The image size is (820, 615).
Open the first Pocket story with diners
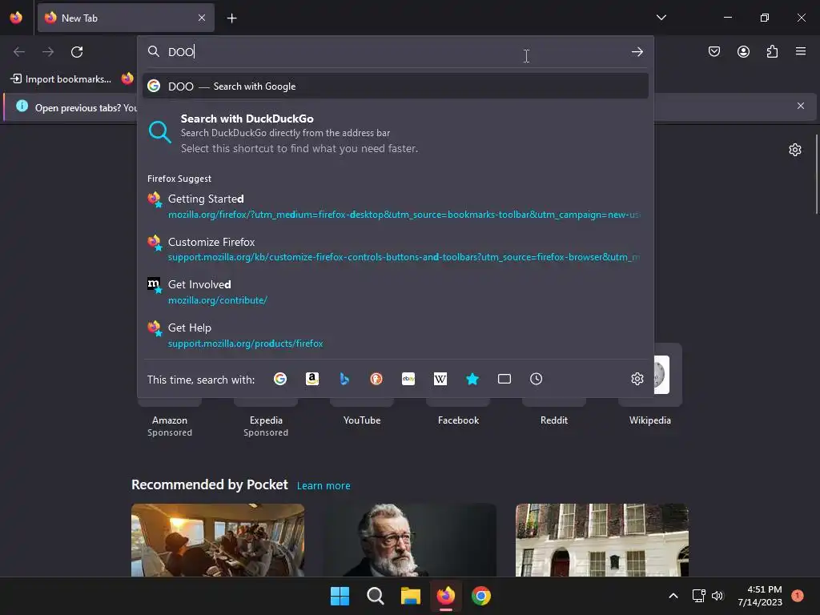pos(218,540)
